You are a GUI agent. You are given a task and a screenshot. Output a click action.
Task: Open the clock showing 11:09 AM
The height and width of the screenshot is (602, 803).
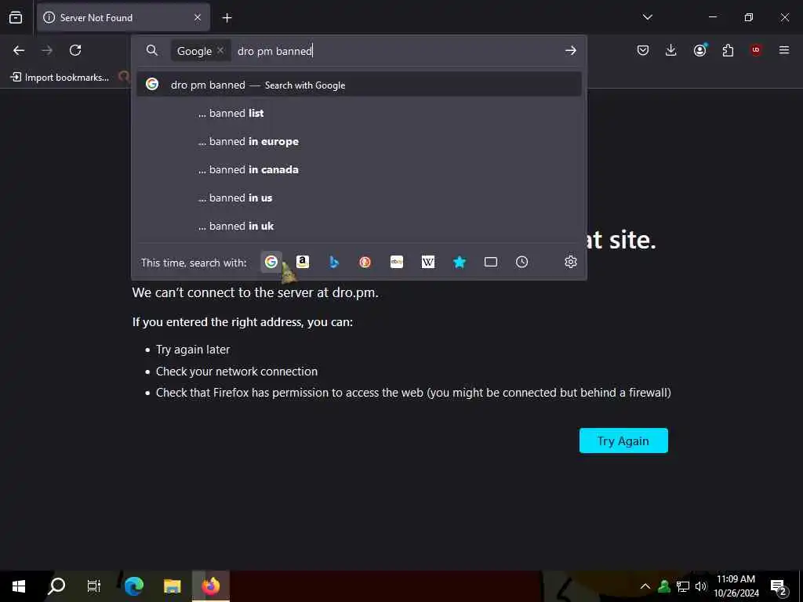click(736, 586)
